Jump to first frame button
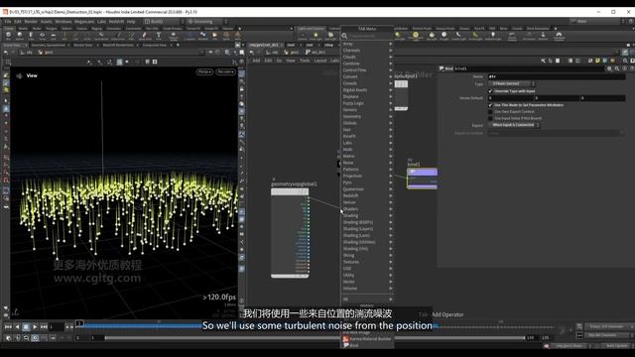635x357 pixels. (x=8, y=326)
